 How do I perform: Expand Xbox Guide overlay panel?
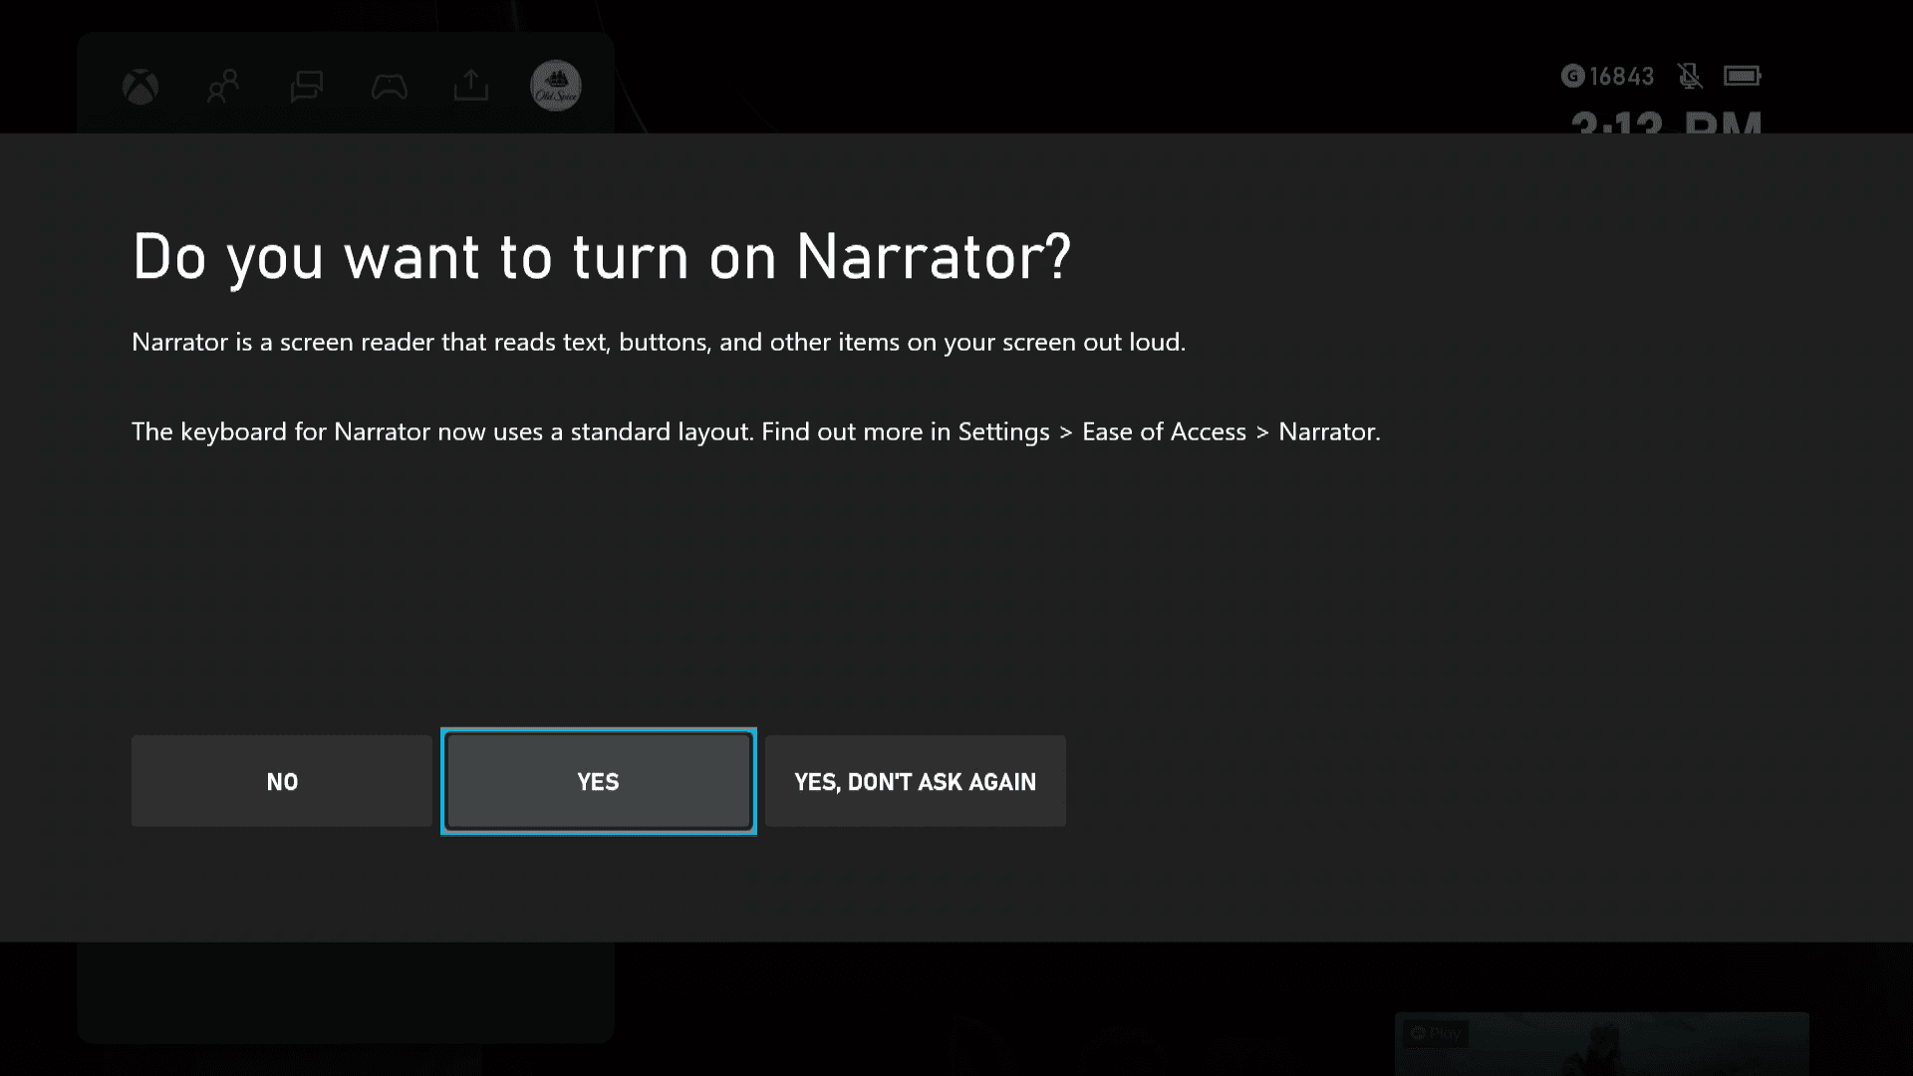[x=140, y=87]
